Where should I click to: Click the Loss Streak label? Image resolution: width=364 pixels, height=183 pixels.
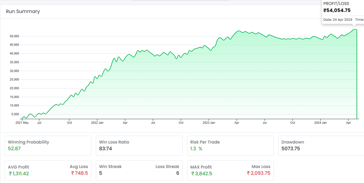[167, 166]
